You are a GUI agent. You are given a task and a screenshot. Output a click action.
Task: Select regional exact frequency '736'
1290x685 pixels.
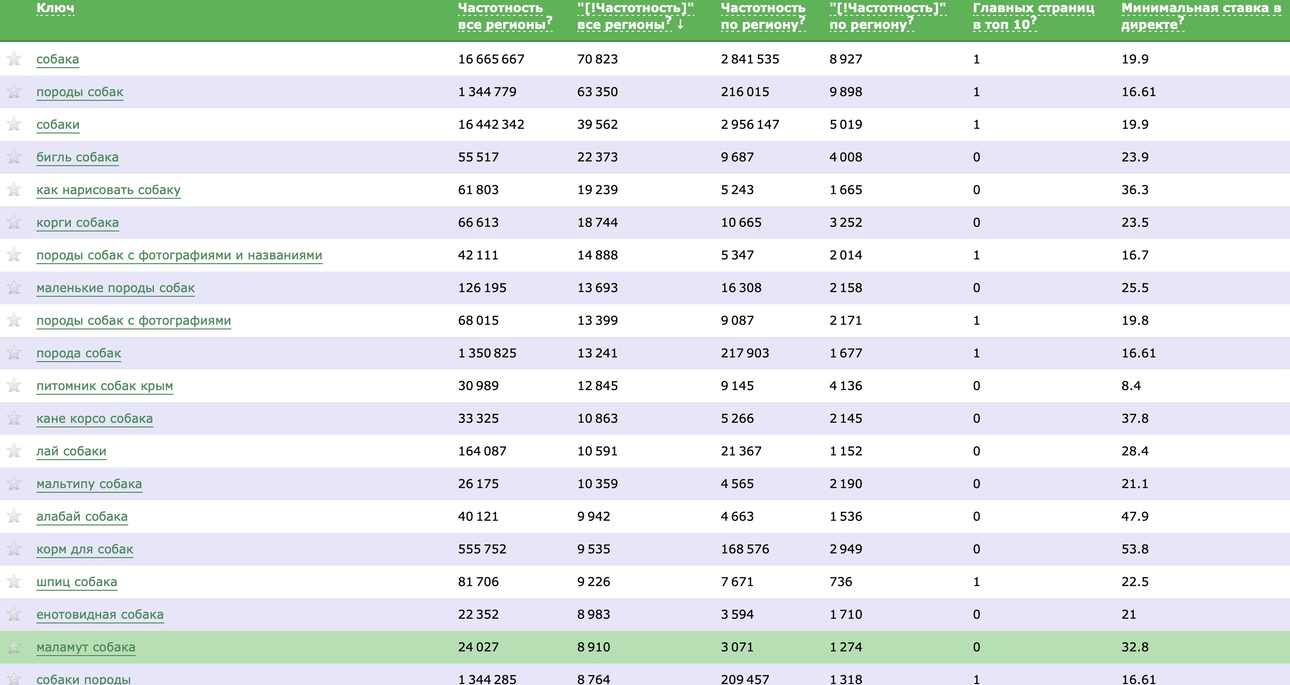840,581
